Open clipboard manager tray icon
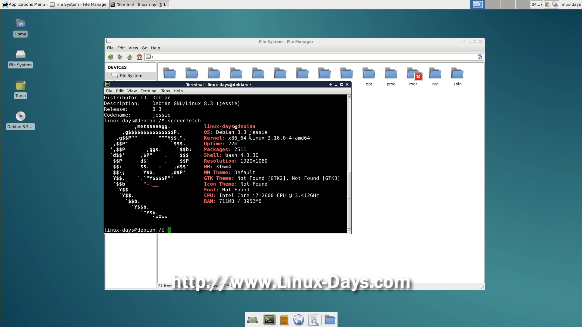582x327 pixels. (547, 5)
